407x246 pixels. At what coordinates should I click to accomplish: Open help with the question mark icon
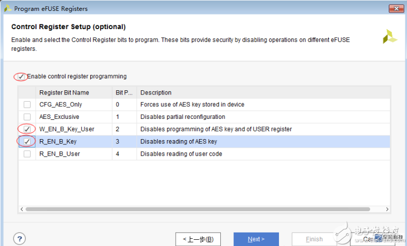tap(19, 239)
